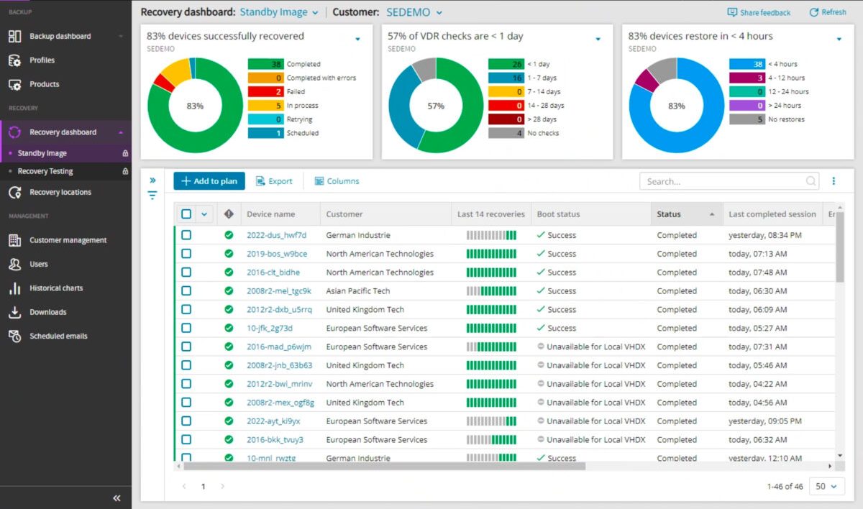The width and height of the screenshot is (863, 509).
Task: Open Downloads from the sidebar
Action: pos(47,312)
